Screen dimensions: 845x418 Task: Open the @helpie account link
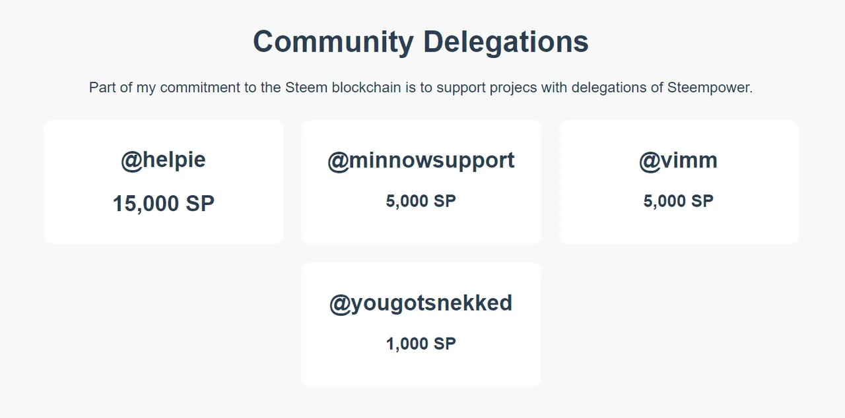click(x=163, y=160)
